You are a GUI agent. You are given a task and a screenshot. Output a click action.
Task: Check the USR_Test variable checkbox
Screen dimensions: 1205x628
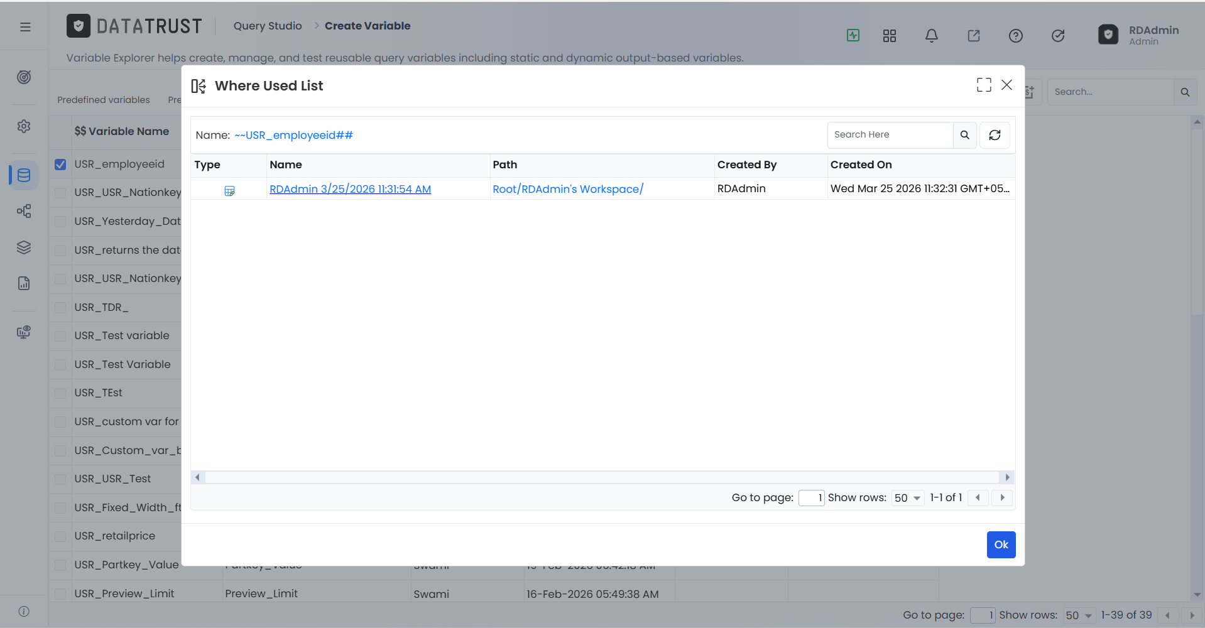pyautogui.click(x=60, y=336)
